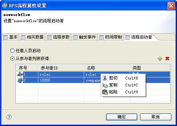Screen dimensions: 177x126
Task: Click the green plus add participant icon
Action: pos(160,59)
